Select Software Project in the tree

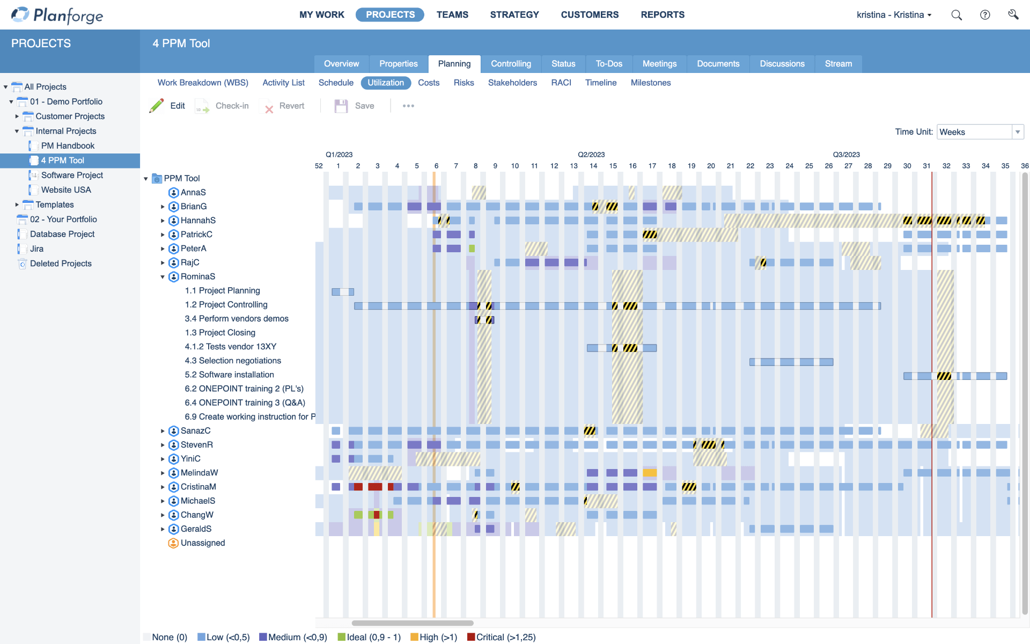72,175
